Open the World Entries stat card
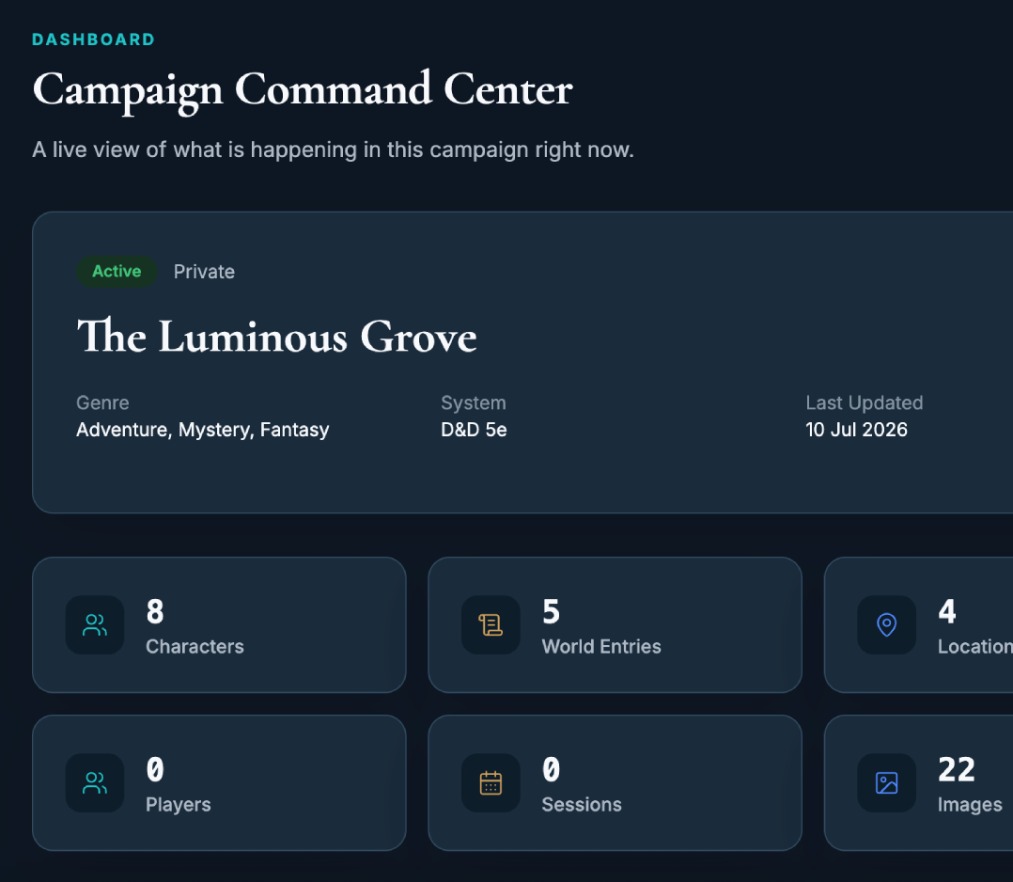This screenshot has height=882, width=1013. click(615, 624)
